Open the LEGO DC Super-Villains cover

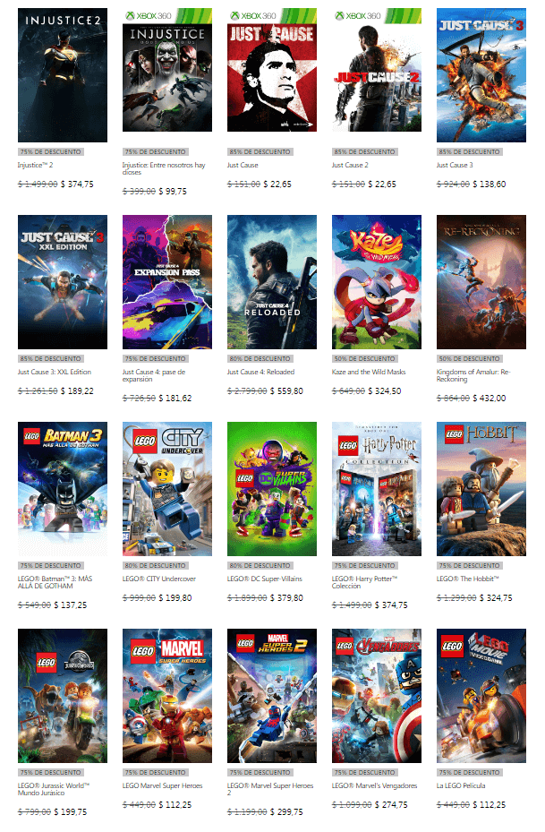pos(272,489)
